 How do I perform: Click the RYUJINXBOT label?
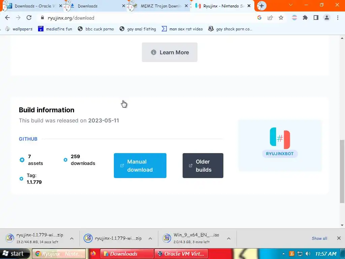pos(280,154)
